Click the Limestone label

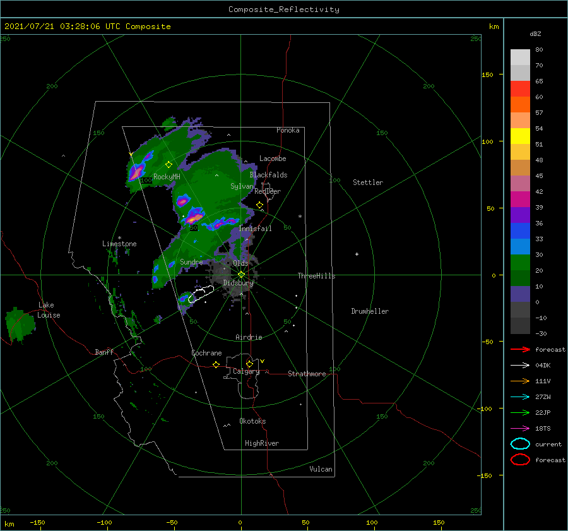point(119,244)
